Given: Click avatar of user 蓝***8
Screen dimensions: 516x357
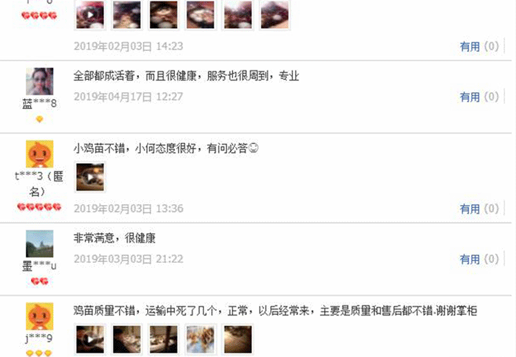Looking at the screenshot, I should [39, 81].
